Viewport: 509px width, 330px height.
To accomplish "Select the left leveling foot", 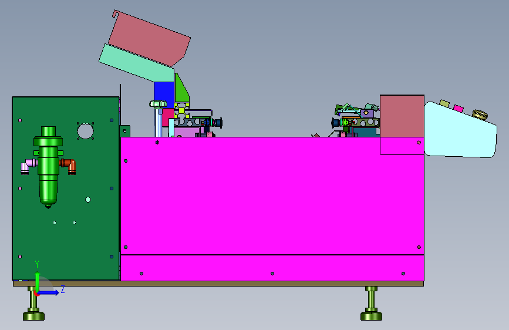I will (34, 304).
